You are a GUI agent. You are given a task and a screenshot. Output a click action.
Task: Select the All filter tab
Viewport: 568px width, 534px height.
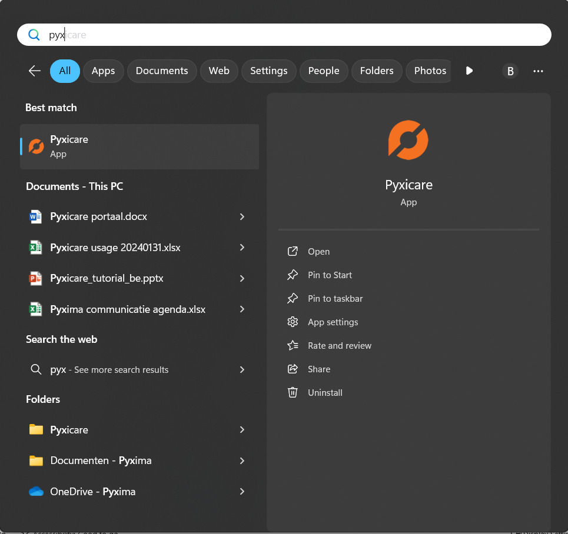click(x=65, y=71)
